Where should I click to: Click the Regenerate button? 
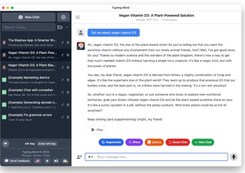(111, 142)
